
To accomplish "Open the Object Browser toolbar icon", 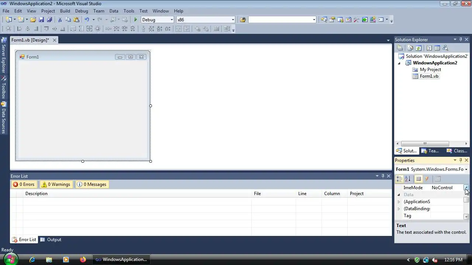I will tap(348, 20).
